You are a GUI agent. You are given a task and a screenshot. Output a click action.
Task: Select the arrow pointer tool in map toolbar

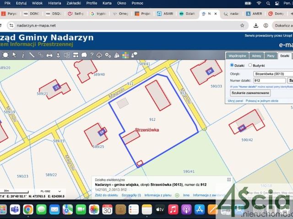(14, 55)
